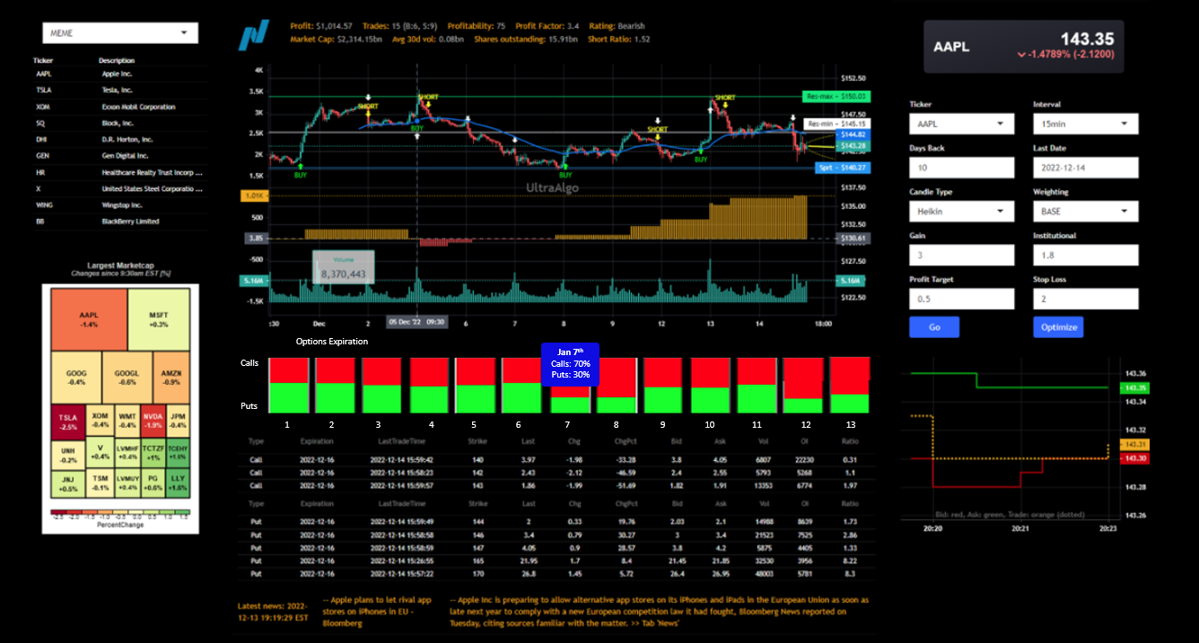
Task: Open the MEME watchlist dropdown
Action: coord(119,31)
